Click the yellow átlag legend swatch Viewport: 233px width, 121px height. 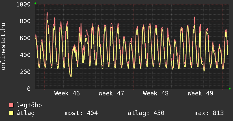click(x=11, y=113)
